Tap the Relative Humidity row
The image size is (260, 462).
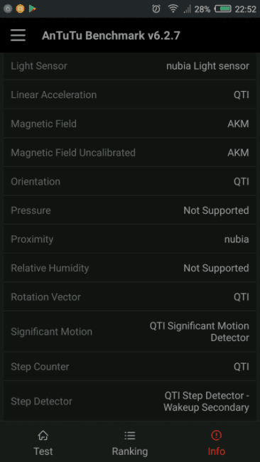tap(130, 268)
